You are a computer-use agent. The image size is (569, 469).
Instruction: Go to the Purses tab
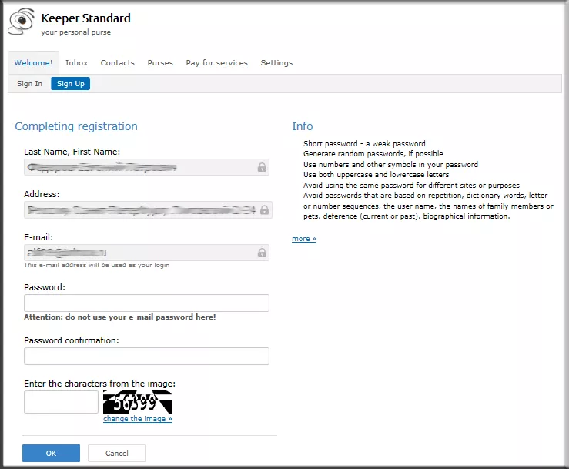click(x=160, y=63)
